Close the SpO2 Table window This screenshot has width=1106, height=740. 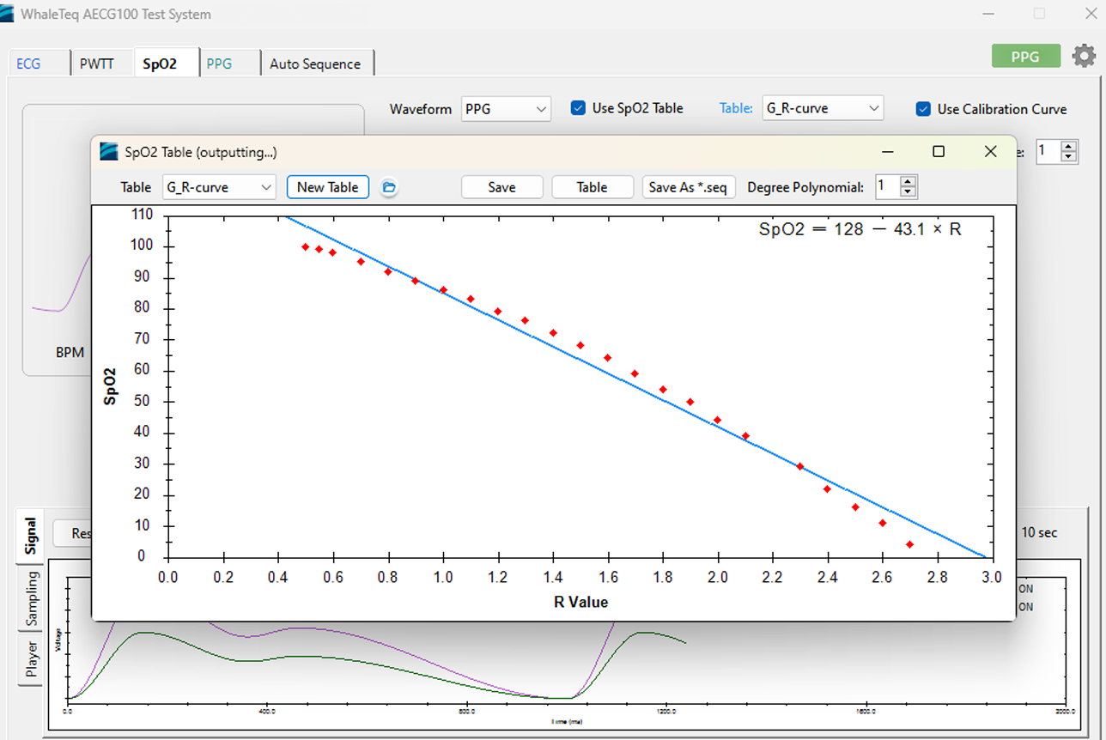click(990, 152)
